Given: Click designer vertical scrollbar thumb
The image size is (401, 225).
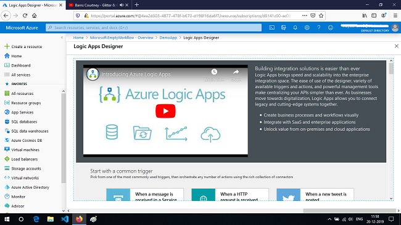Looking at the screenshot, I should click(391, 68).
